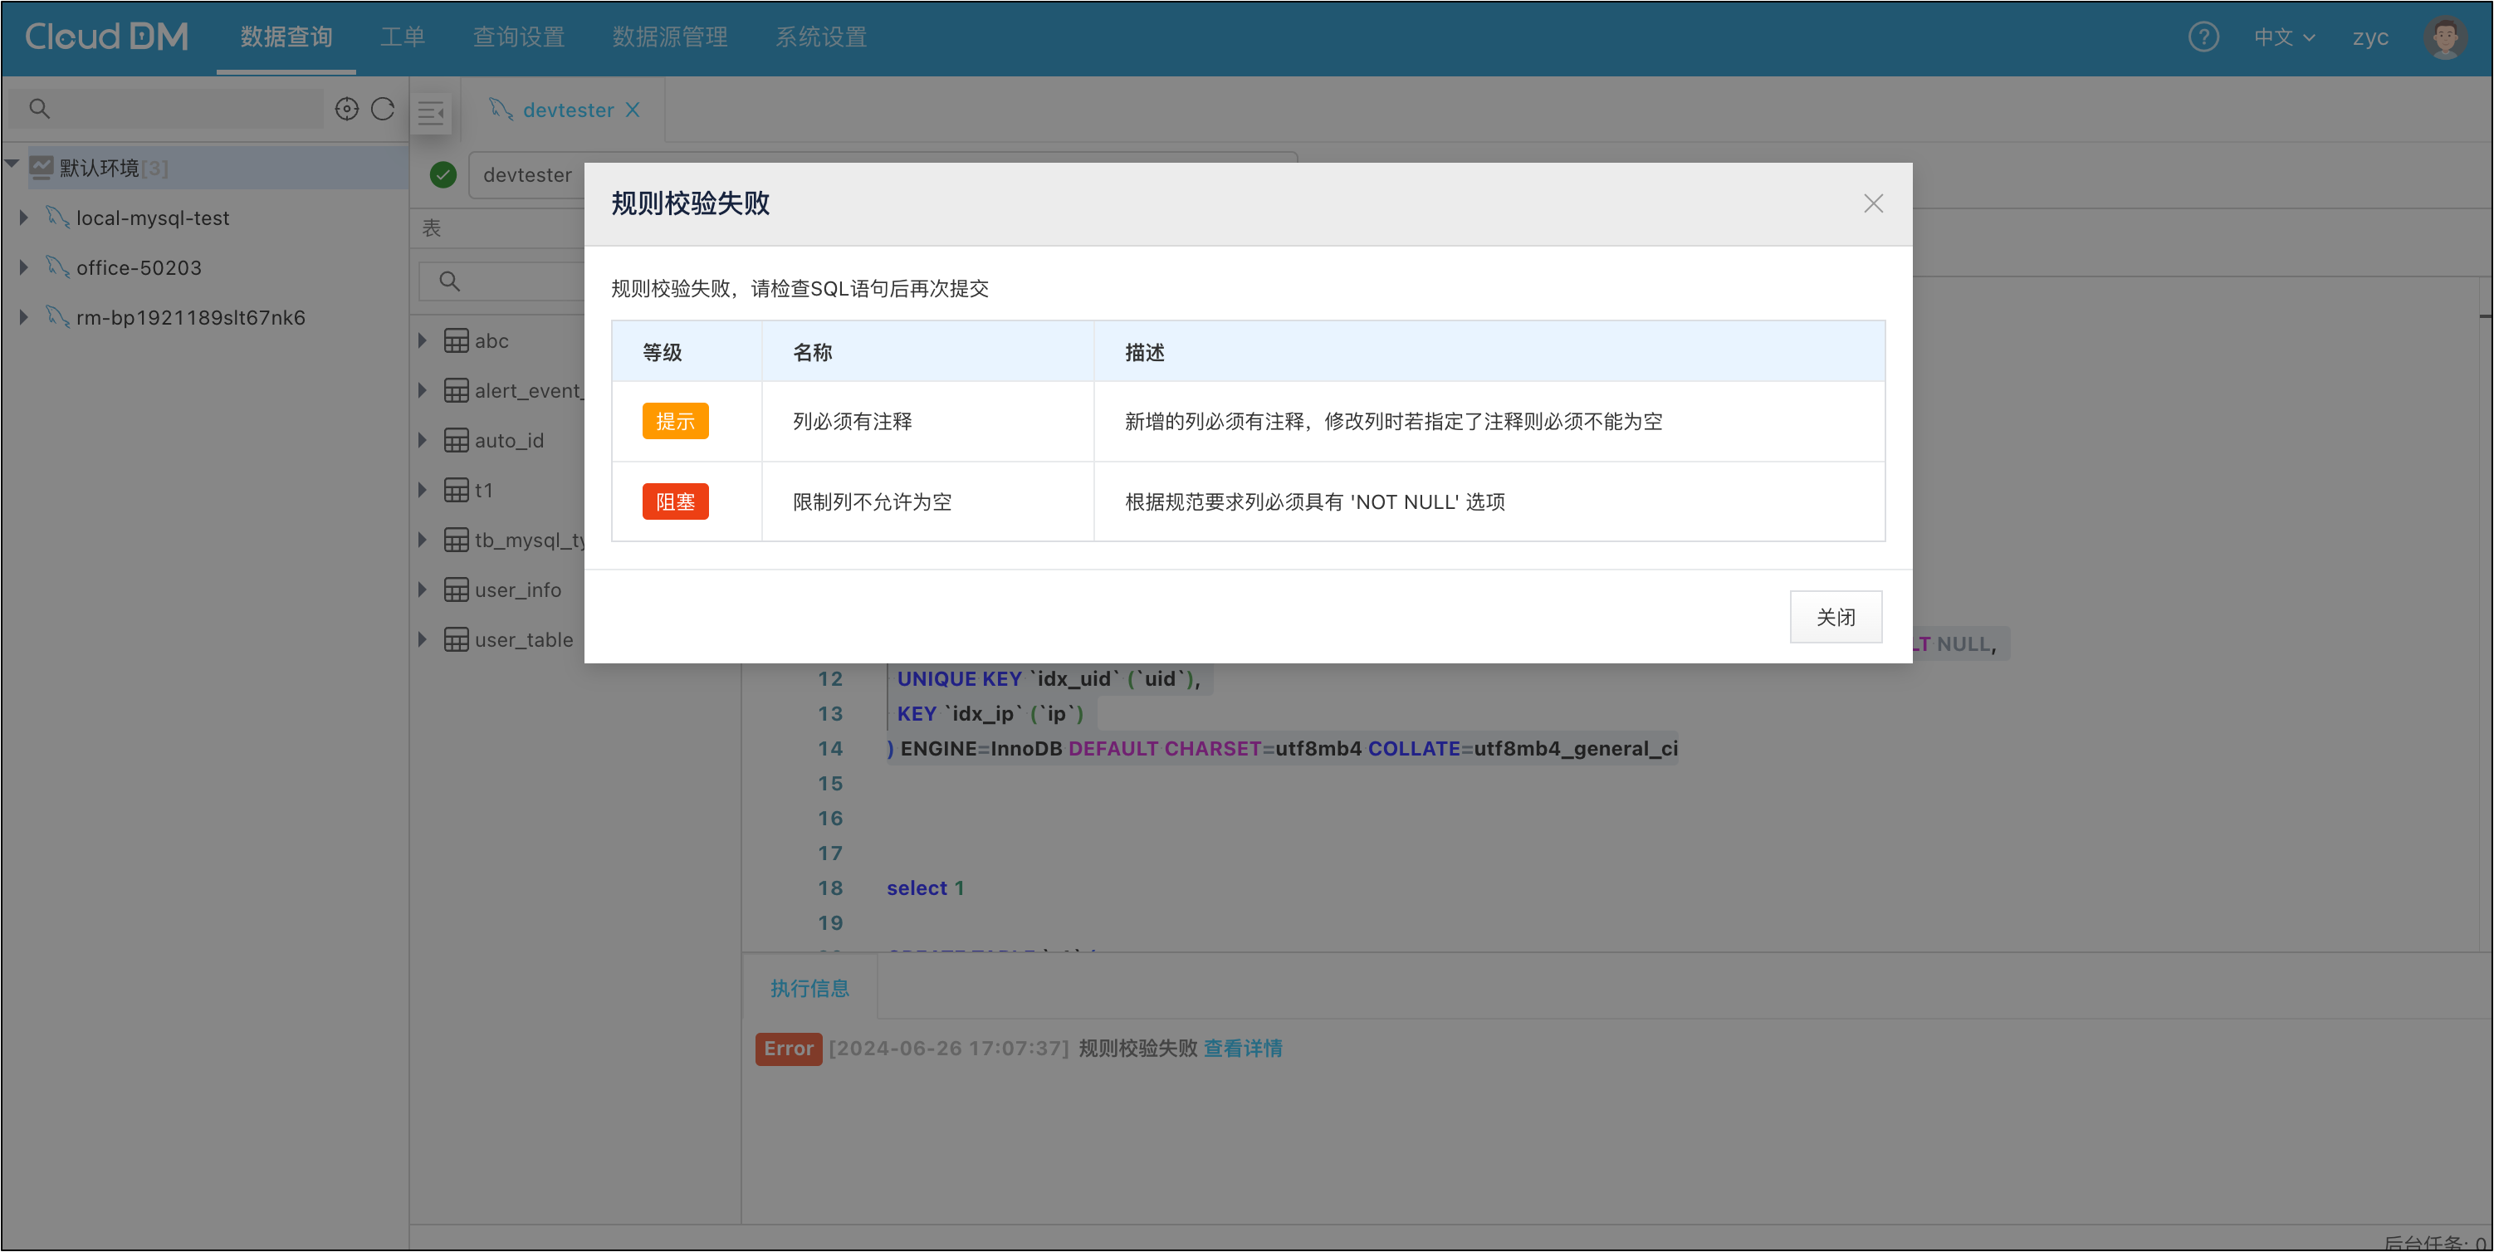Click the help question mark icon

(2203, 37)
